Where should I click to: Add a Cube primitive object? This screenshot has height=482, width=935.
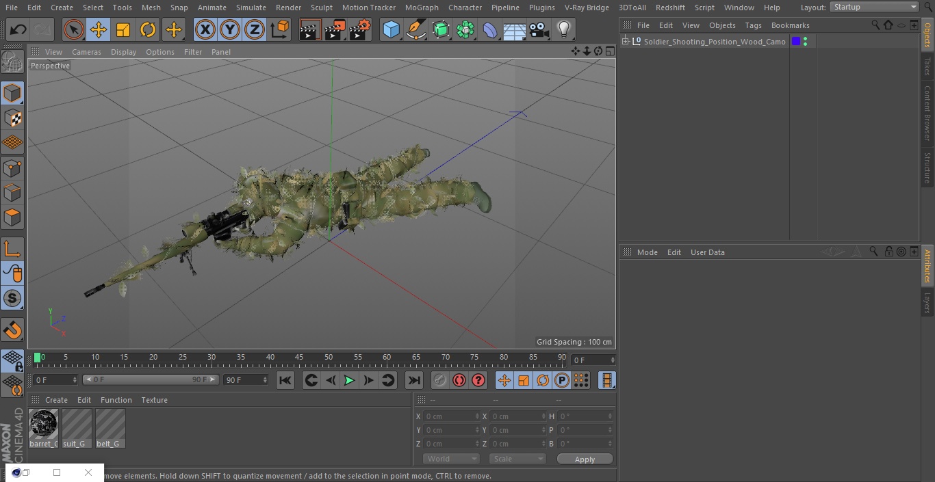click(391, 29)
